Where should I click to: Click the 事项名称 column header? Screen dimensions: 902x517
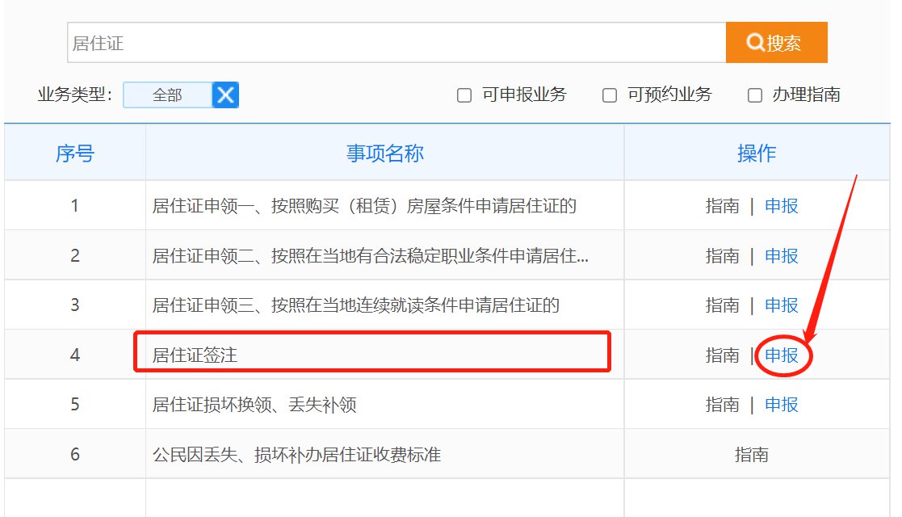pyautogui.click(x=384, y=153)
